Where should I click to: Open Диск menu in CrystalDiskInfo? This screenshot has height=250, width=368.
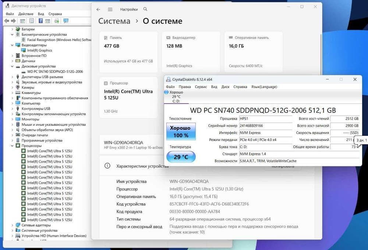click(225, 87)
